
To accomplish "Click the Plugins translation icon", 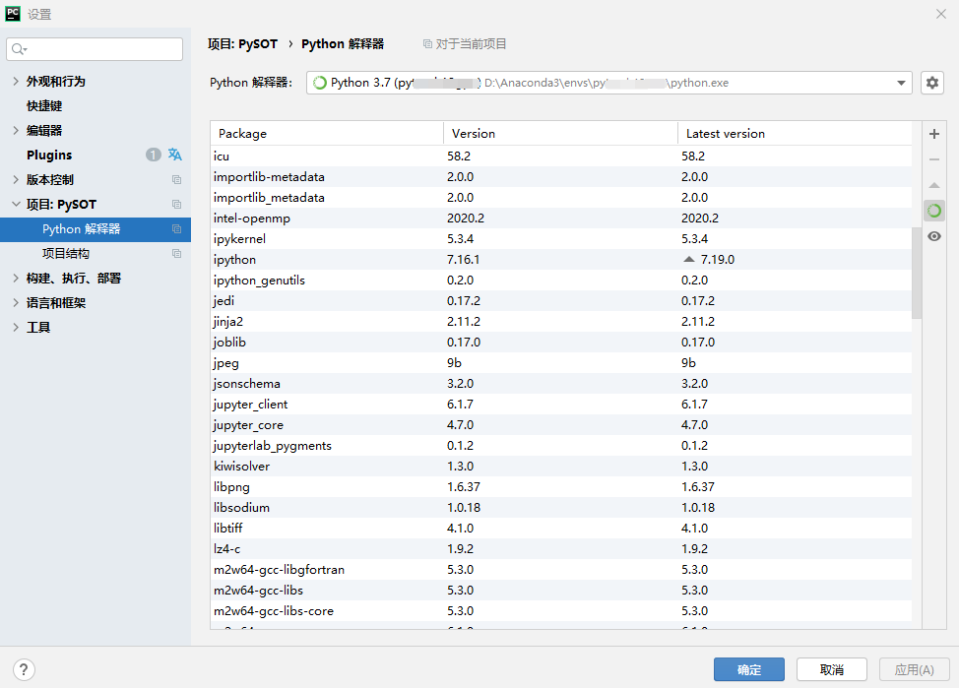I will coord(175,155).
